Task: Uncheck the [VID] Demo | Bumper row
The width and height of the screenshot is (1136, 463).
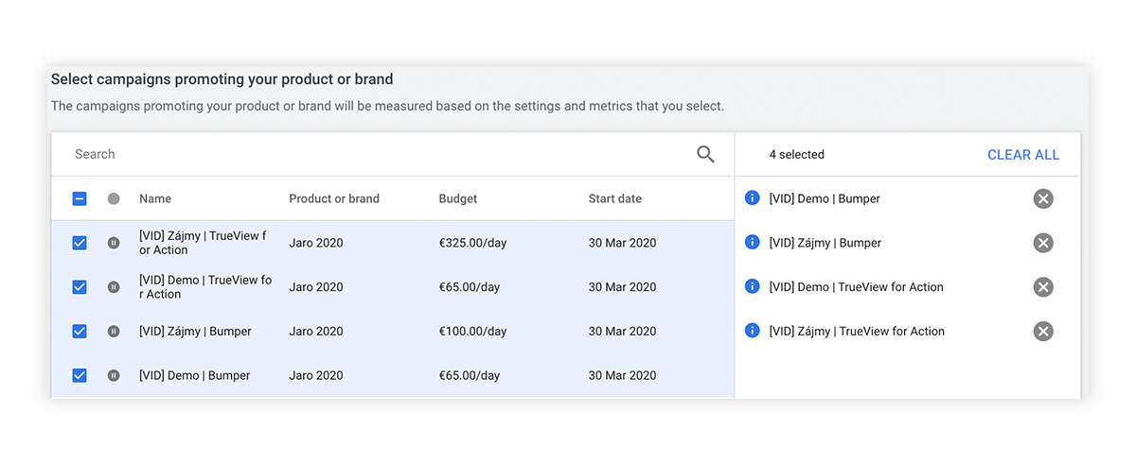Action: pyautogui.click(x=80, y=375)
